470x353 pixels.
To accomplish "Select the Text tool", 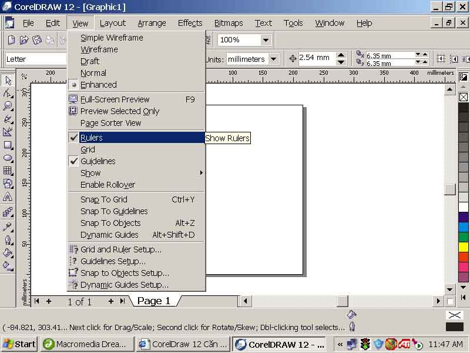I will point(8,197).
